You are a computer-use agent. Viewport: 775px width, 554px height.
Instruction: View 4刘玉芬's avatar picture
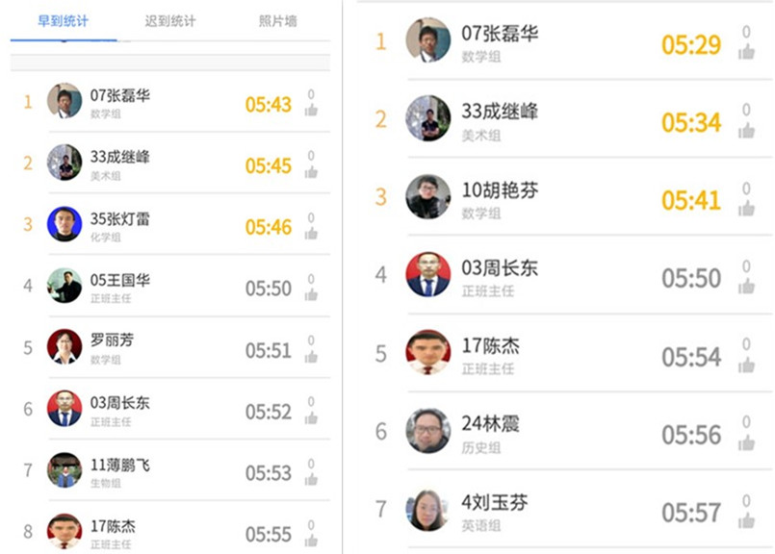pyautogui.click(x=427, y=510)
